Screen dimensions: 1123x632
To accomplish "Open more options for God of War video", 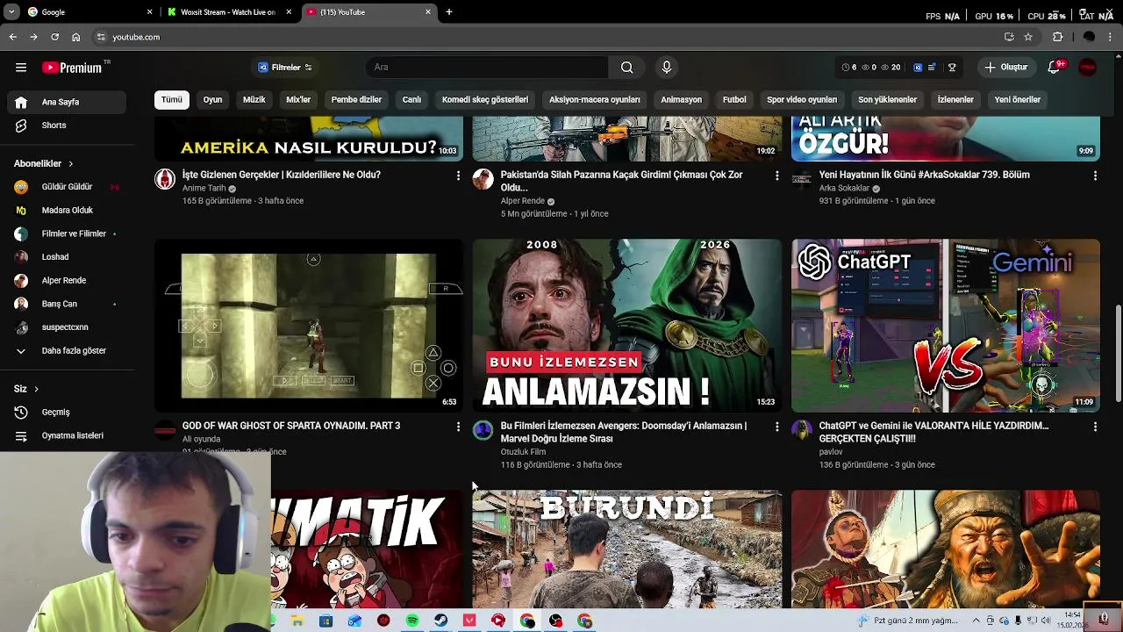I will tap(458, 427).
